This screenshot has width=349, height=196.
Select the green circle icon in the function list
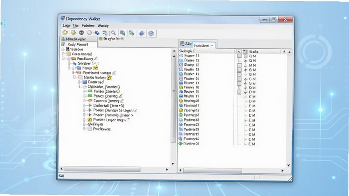tap(181, 115)
